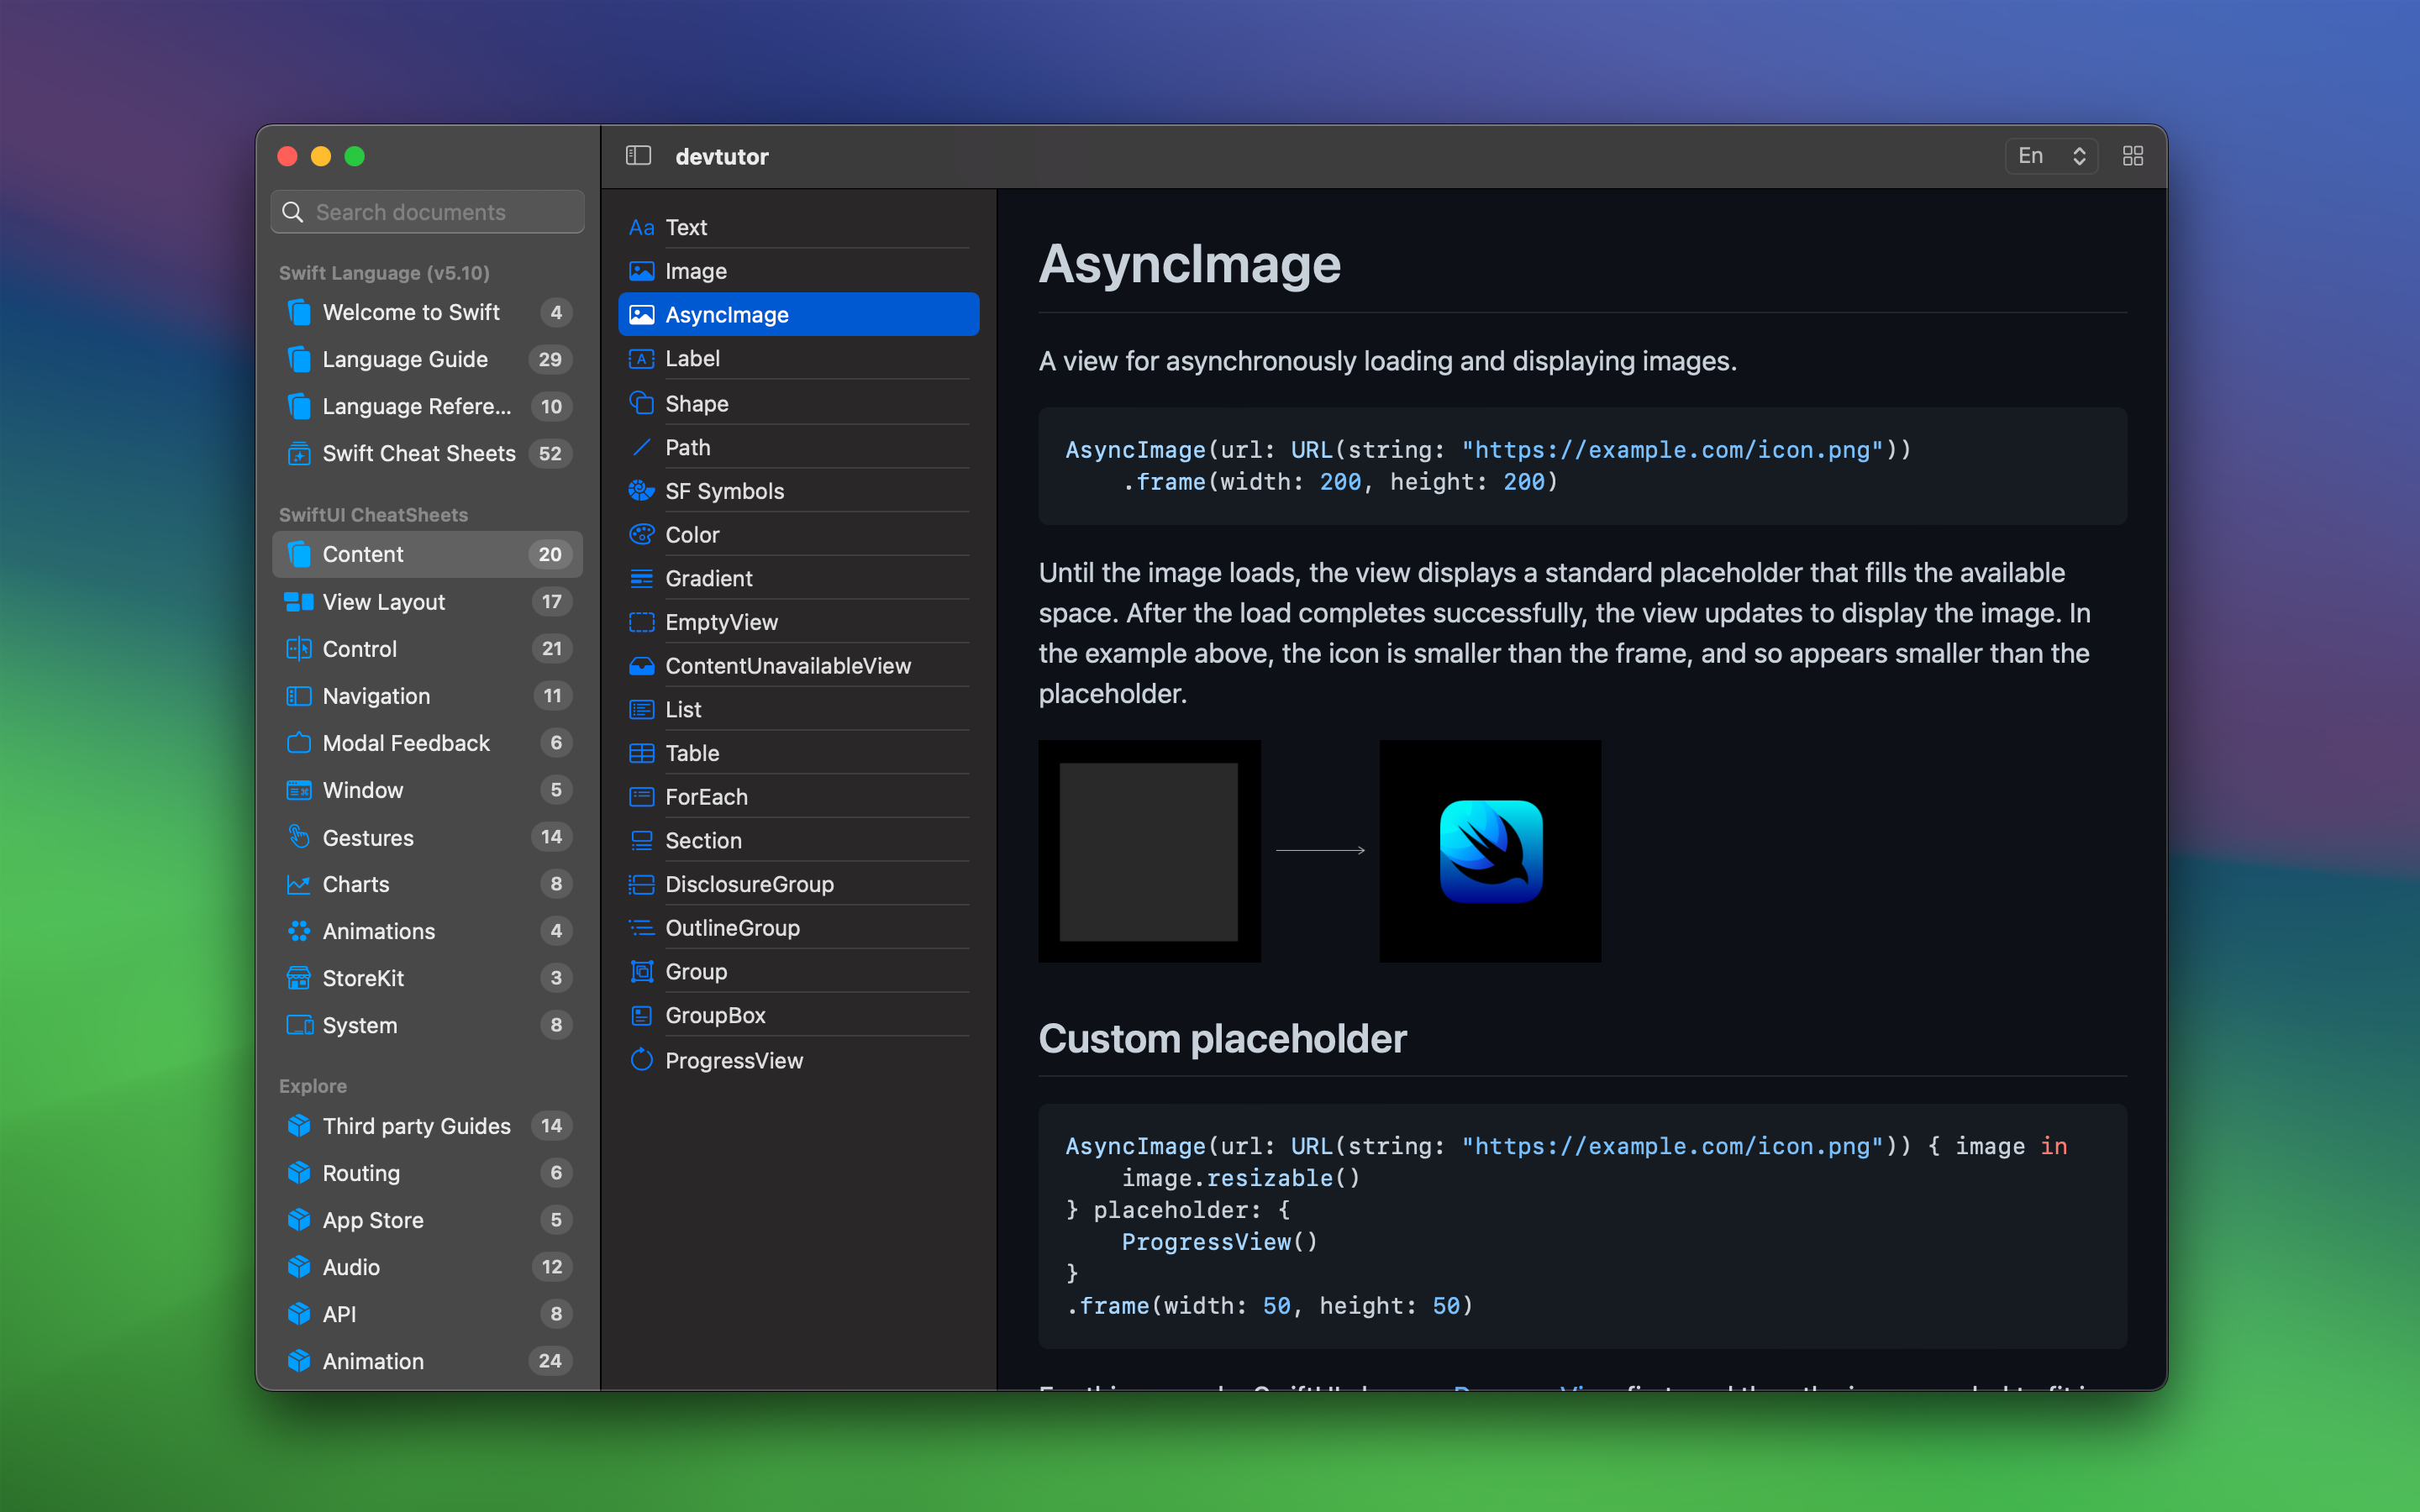This screenshot has height=1512, width=2420.
Task: Click the gray placeholder image
Action: [1149, 851]
